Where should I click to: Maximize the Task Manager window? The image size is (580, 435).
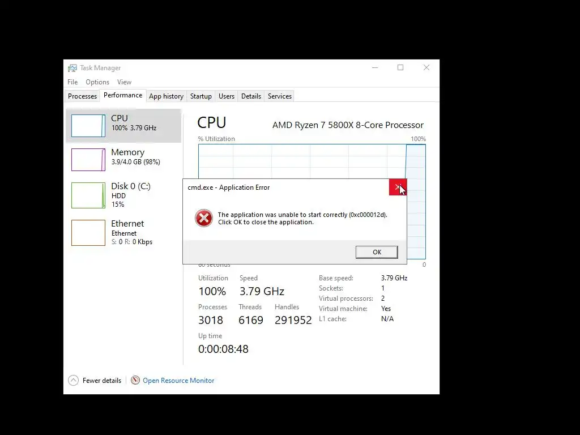(x=400, y=68)
